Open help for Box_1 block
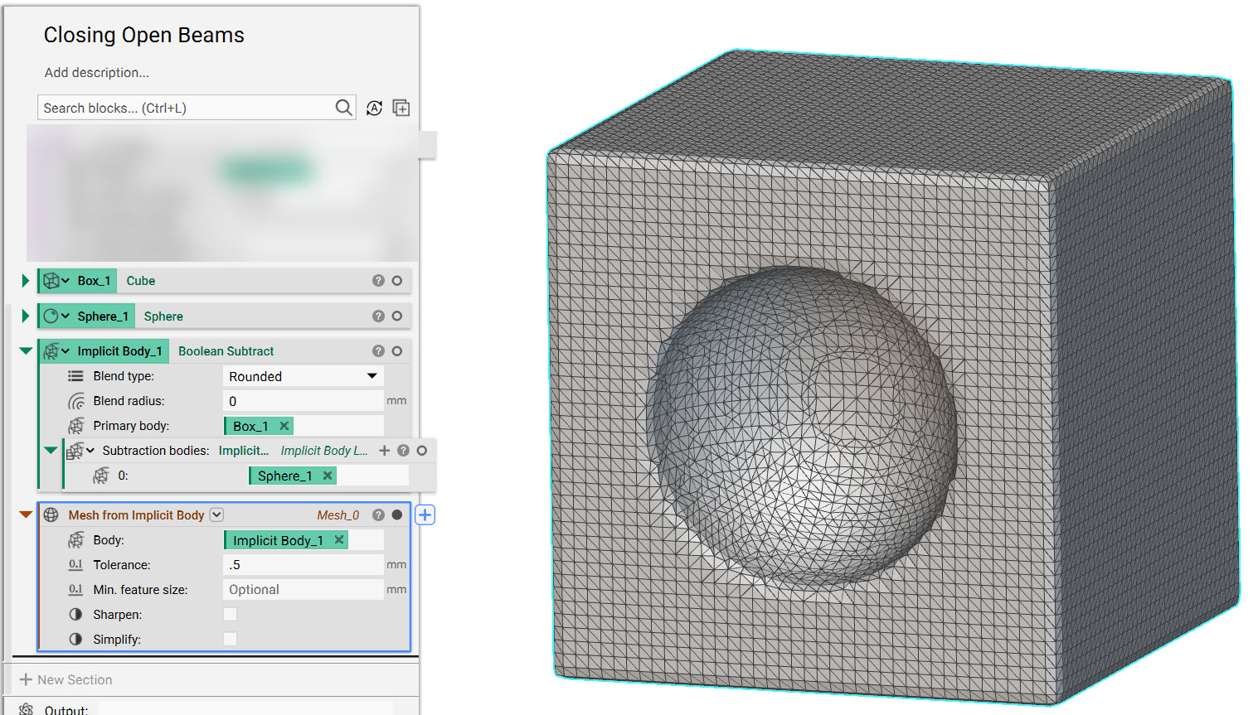The height and width of the screenshot is (715, 1253). tap(378, 281)
